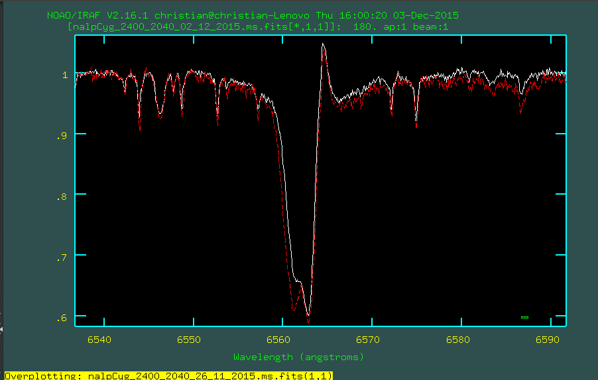Viewport: 598px width, 380px height.
Task: Click the date text 03-Dec-2015 in header
Action: [x=426, y=16]
